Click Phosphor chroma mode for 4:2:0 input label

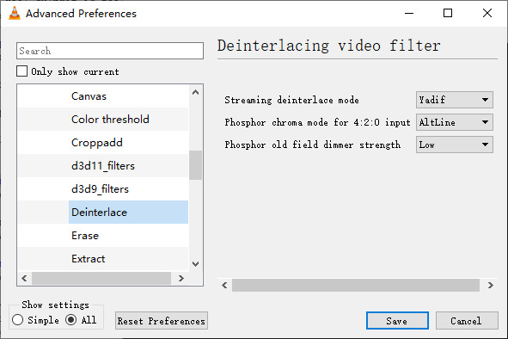pos(317,122)
